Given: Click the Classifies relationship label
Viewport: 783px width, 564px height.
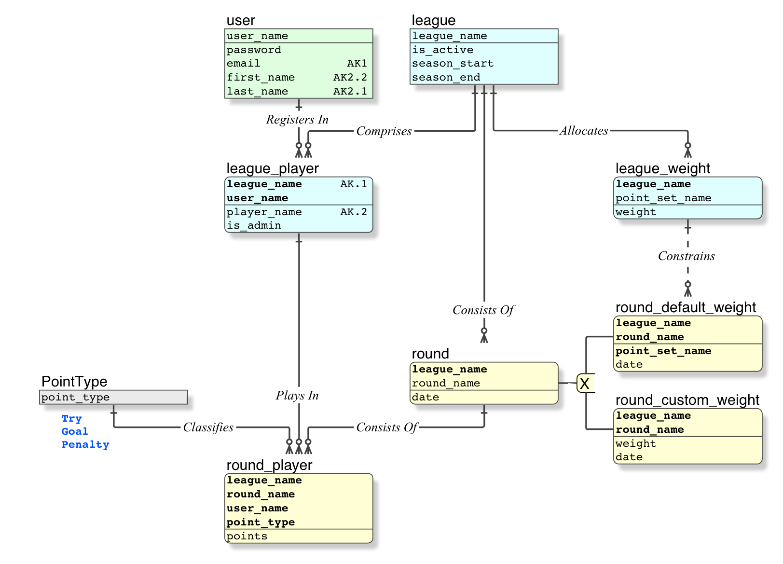Looking at the screenshot, I should [208, 427].
